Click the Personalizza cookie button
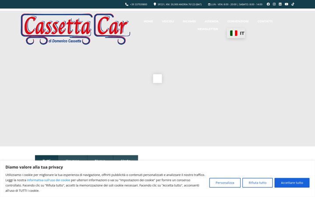The height and width of the screenshot is (197, 315). click(x=225, y=183)
